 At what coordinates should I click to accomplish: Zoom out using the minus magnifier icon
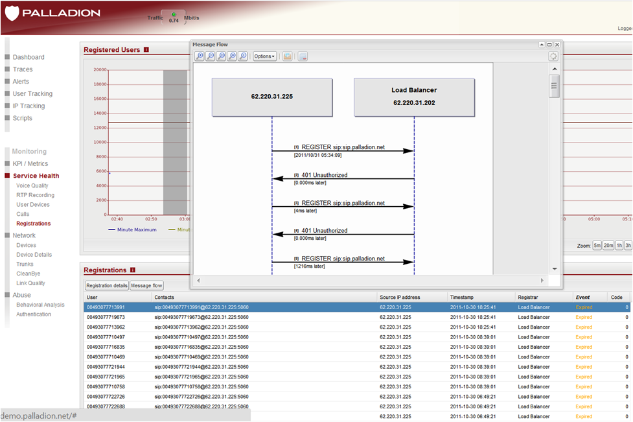point(211,56)
